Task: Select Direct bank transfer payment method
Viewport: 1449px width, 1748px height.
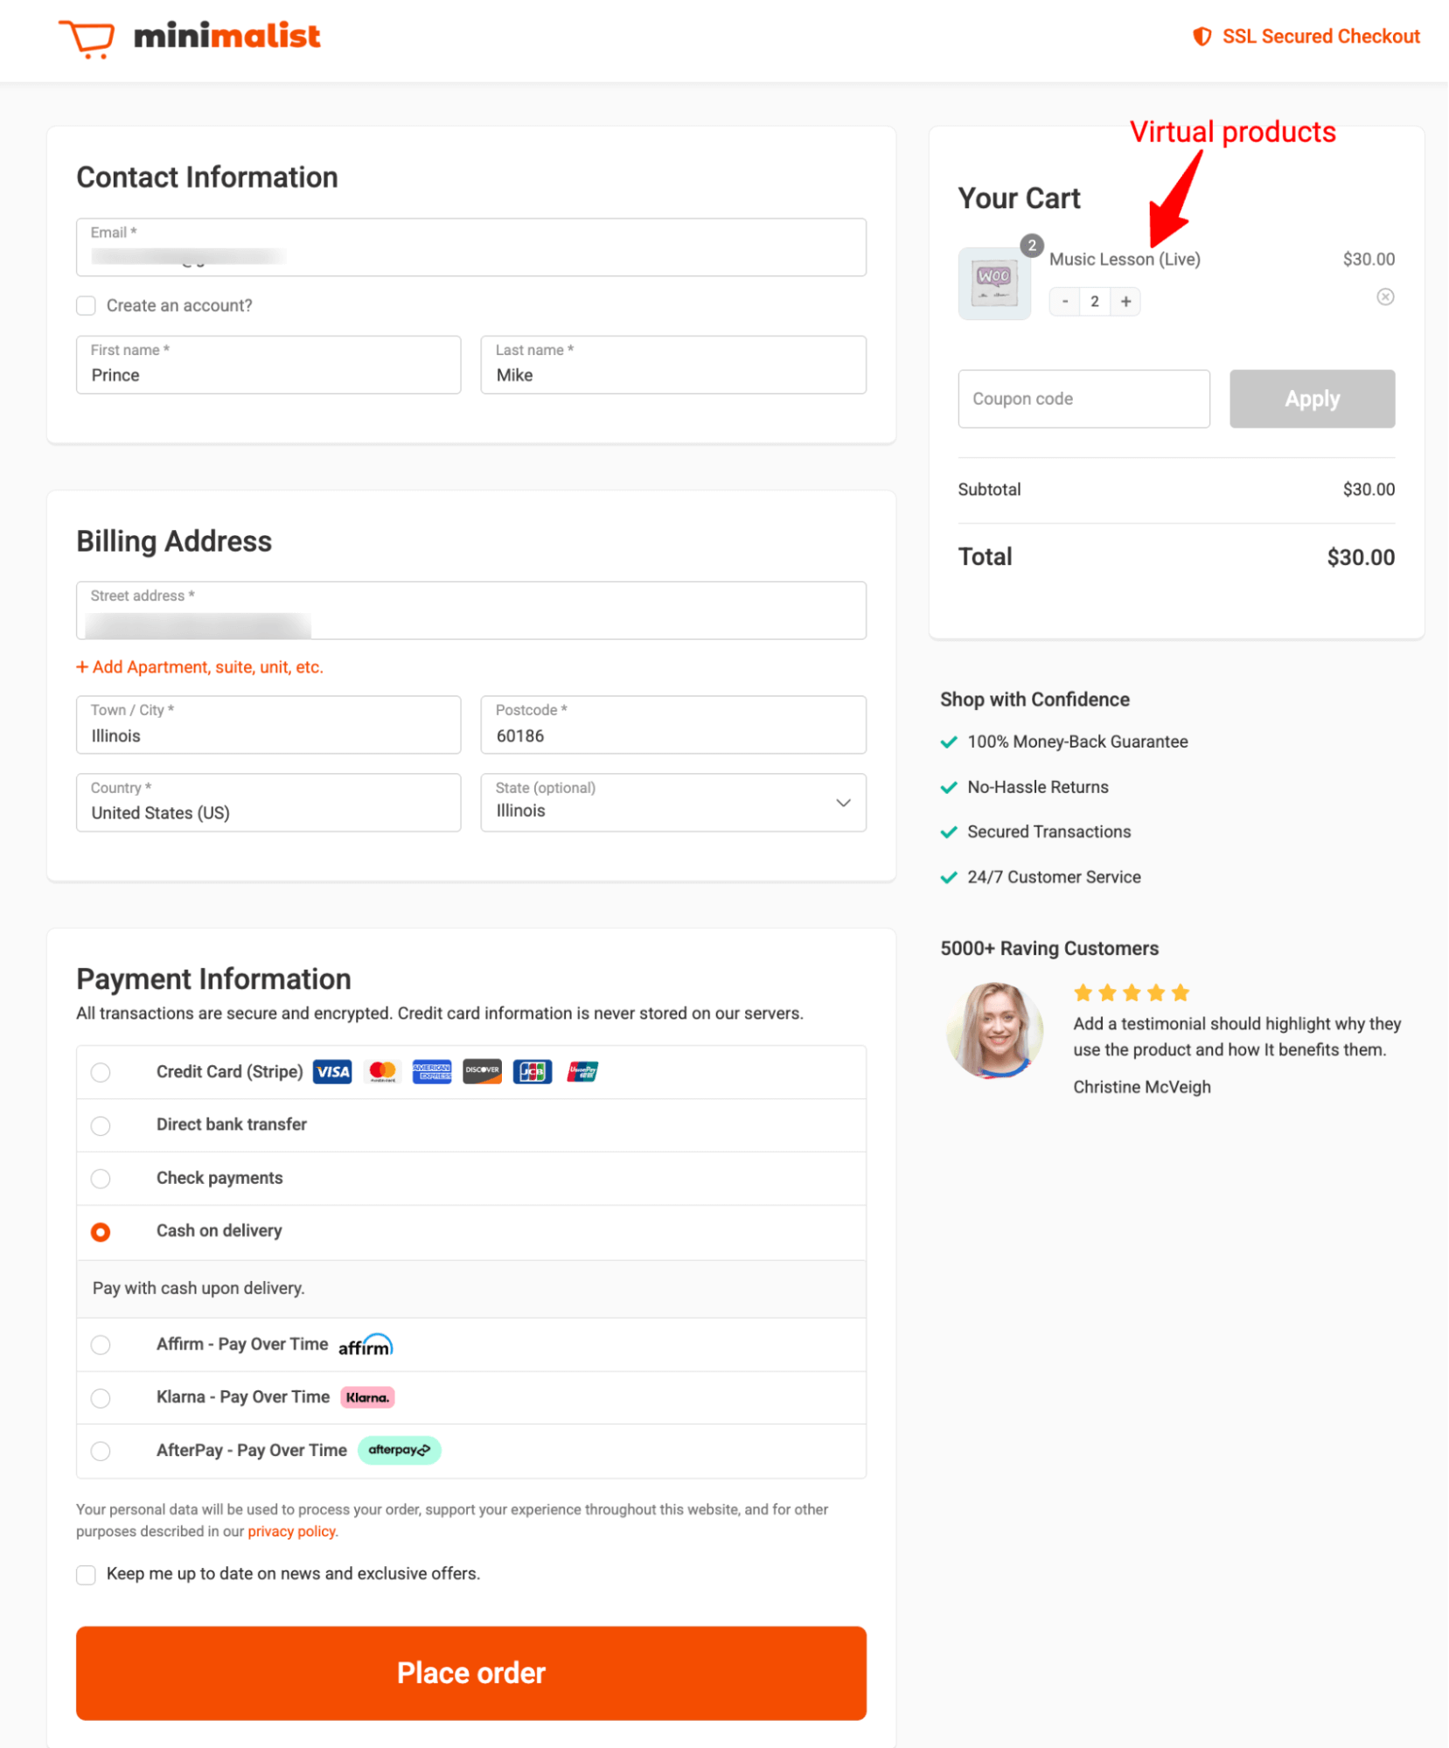Action: coord(101,1125)
